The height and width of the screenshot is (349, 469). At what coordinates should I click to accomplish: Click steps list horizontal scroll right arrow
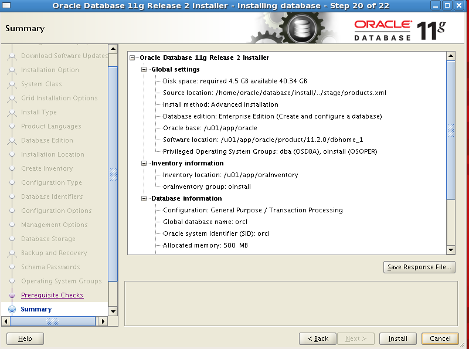(x=103, y=321)
